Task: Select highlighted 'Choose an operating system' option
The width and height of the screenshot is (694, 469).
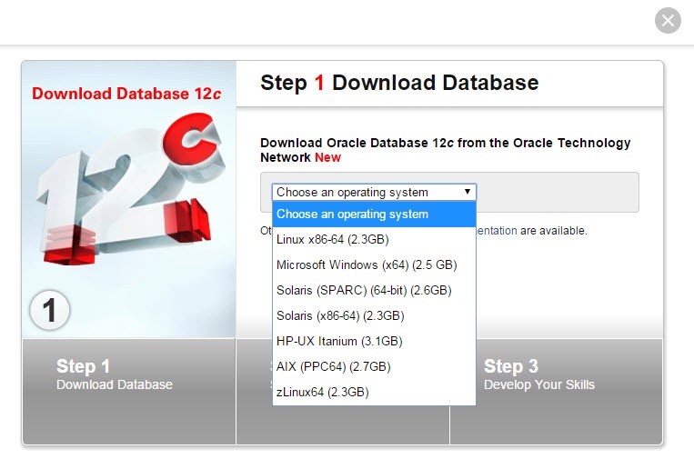Action: pos(374,215)
